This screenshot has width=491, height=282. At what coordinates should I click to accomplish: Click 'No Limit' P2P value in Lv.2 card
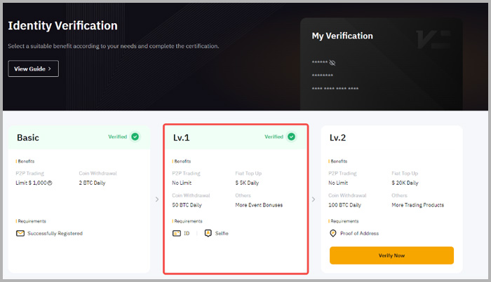click(338, 183)
